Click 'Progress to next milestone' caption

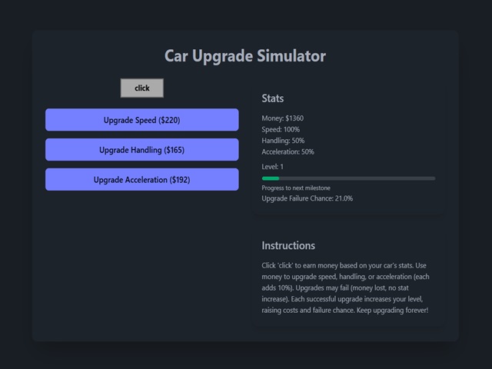pyautogui.click(x=296, y=188)
